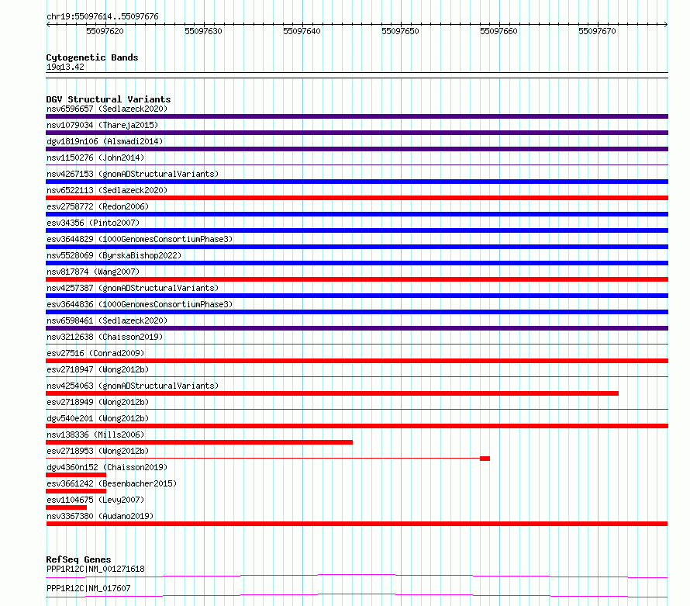The width and height of the screenshot is (690, 606).
Task: Click the esv34356 (Pinto2007) label
Action: (x=93, y=223)
